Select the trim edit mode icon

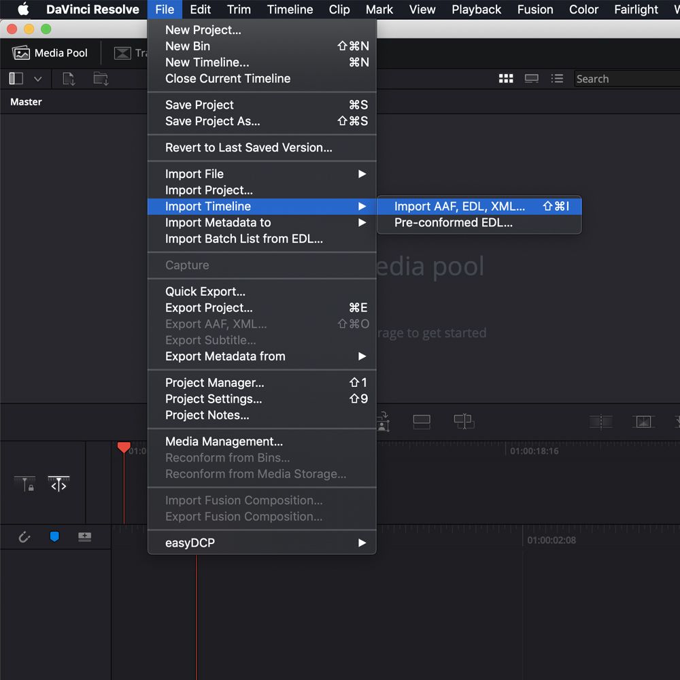coord(58,484)
